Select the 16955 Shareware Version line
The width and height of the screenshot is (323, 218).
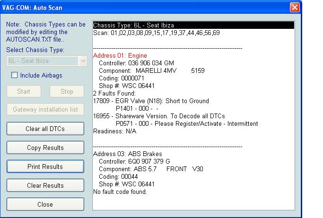click(159, 116)
